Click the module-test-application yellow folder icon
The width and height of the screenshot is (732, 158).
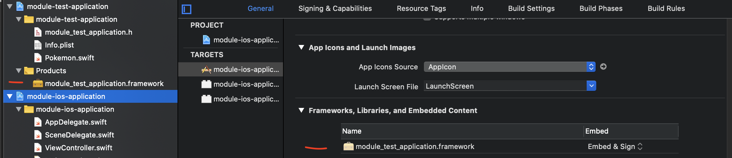(29, 19)
